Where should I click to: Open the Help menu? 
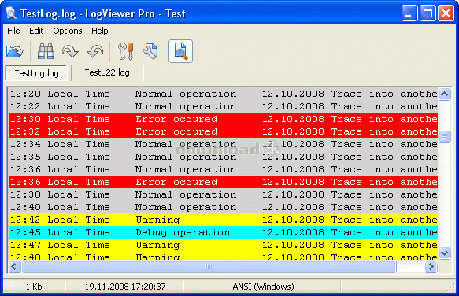tap(100, 31)
